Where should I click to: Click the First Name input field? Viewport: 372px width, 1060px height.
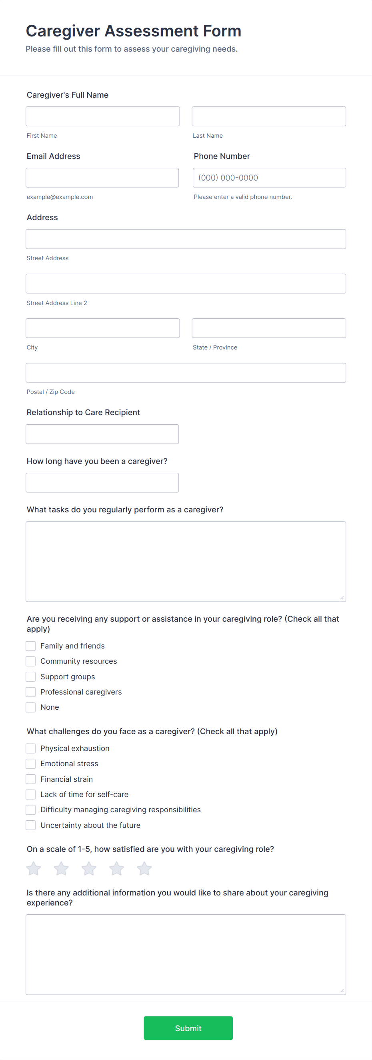(102, 116)
